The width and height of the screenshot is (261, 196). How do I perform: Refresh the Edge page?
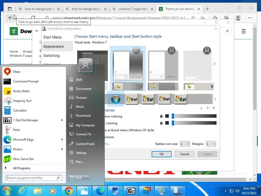coord(33,18)
